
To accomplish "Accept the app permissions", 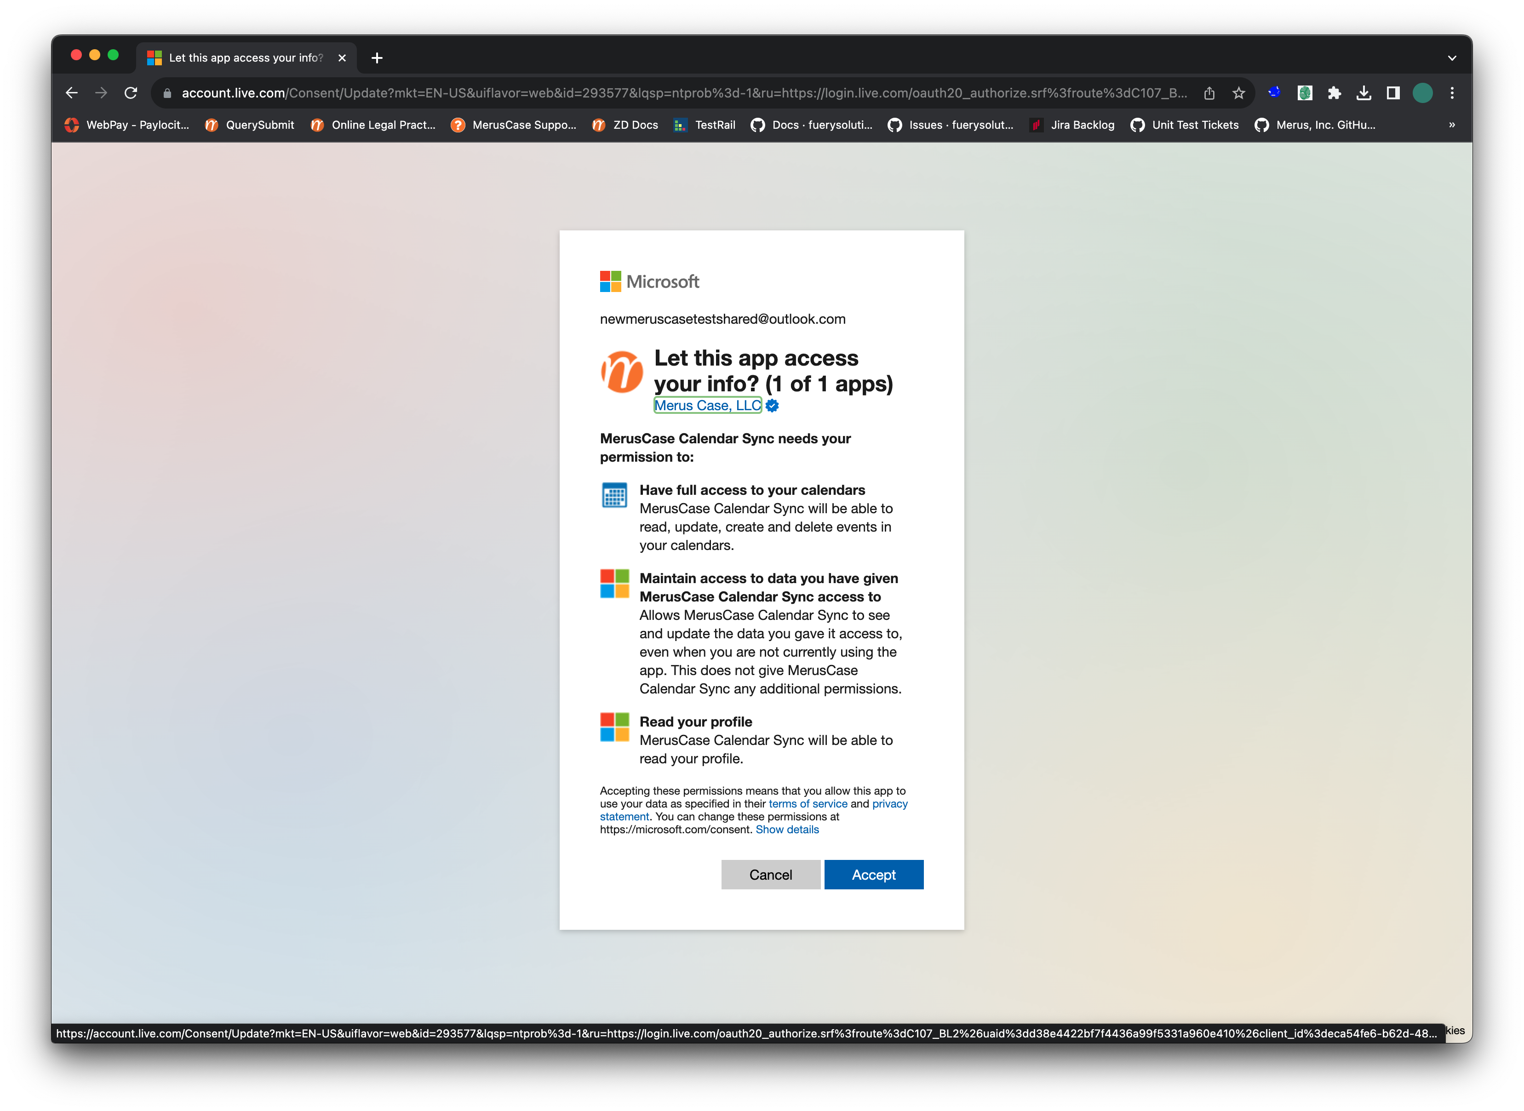I will pos(874,874).
